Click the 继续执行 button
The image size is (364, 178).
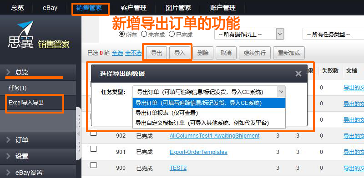255,53
